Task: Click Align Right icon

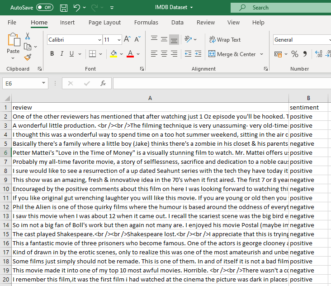Action: 174,54
